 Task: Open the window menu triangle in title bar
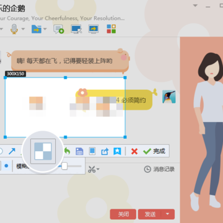(x=195, y=6)
